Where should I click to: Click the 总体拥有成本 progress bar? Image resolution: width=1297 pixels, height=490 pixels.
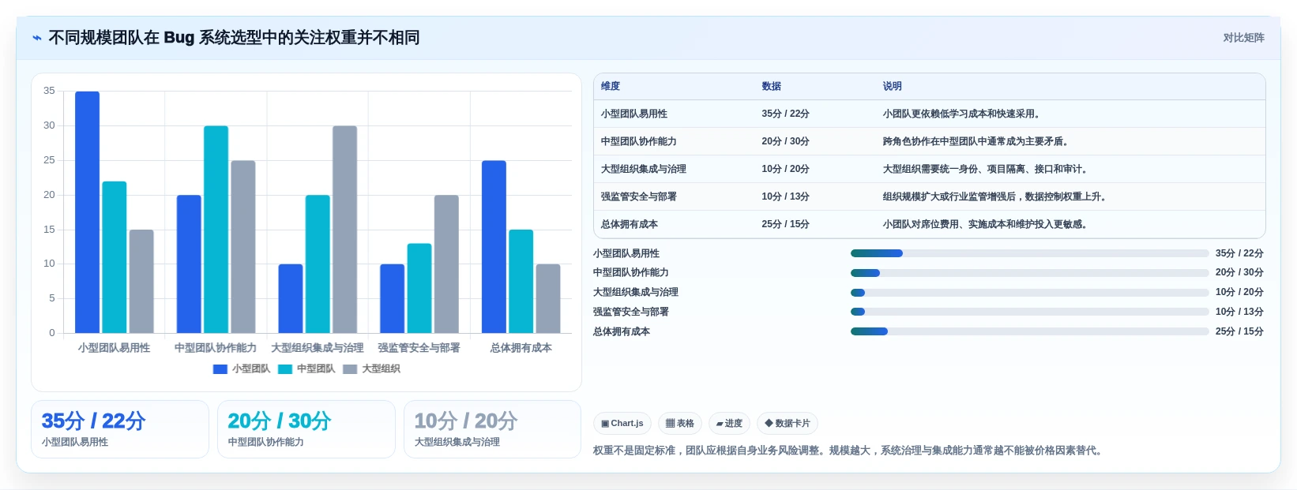[x=1029, y=331]
